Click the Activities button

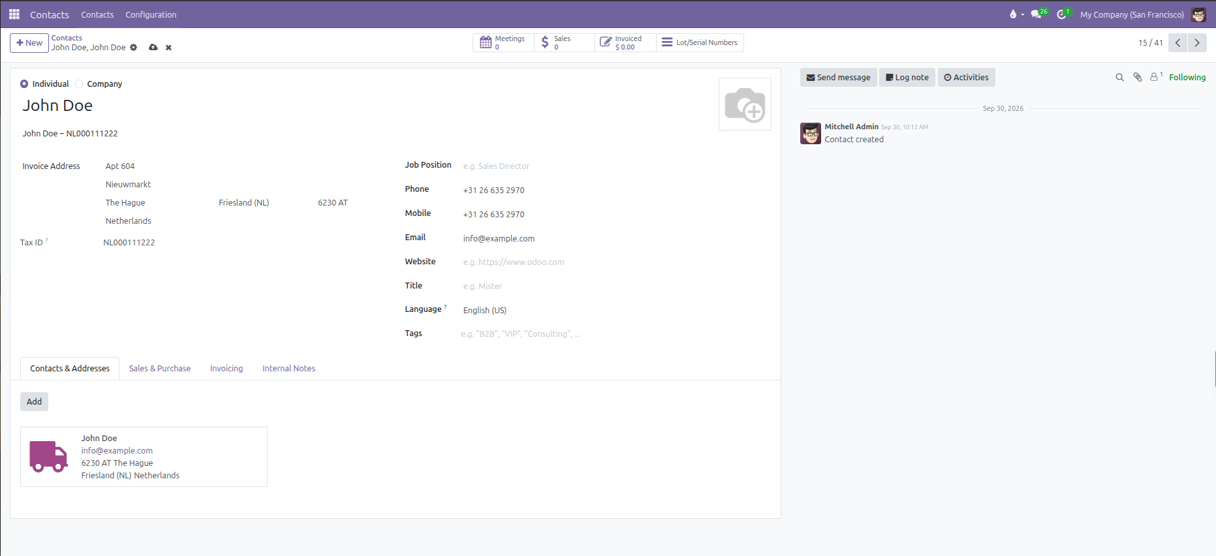(x=967, y=78)
